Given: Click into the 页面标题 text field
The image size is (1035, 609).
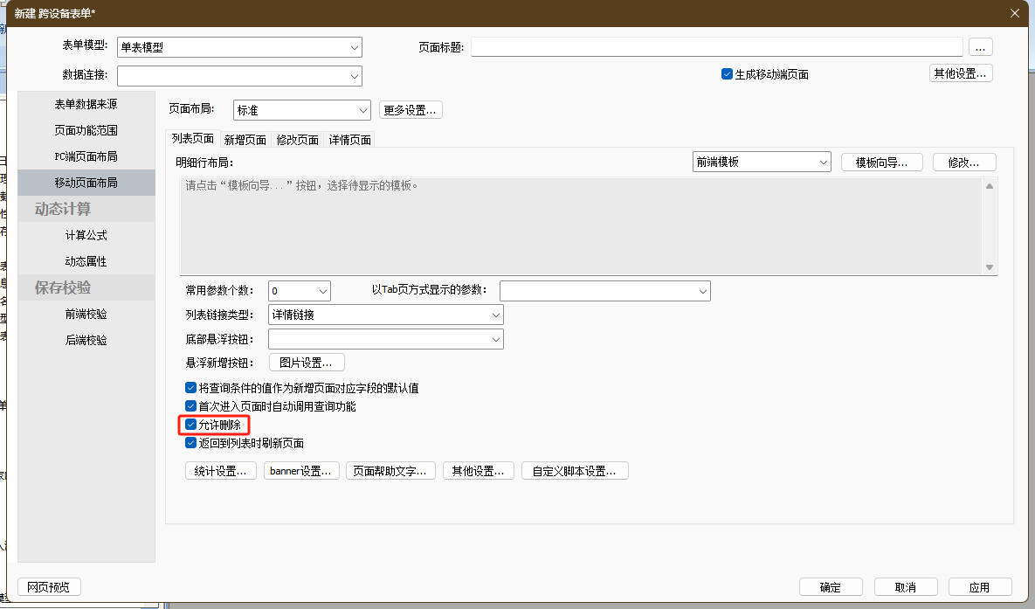Looking at the screenshot, I should [716, 47].
